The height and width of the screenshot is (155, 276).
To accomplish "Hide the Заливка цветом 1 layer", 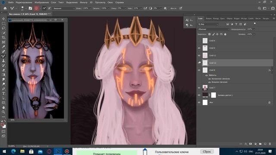I will click(x=199, y=95).
